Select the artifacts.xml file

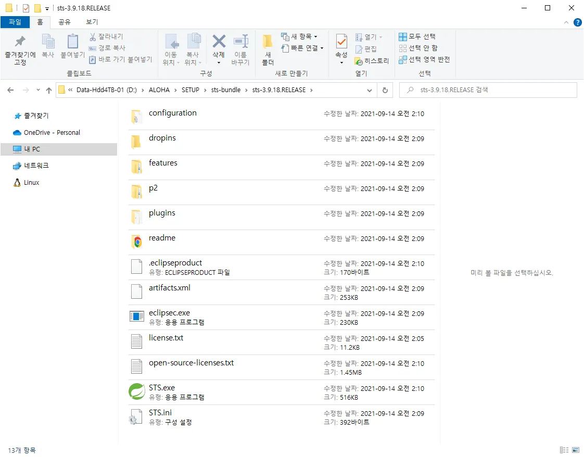point(281,292)
